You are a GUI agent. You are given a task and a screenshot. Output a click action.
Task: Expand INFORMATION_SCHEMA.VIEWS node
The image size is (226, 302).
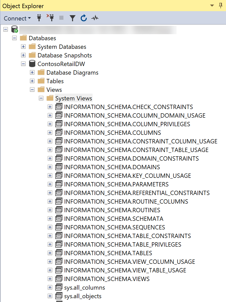coord(50,279)
